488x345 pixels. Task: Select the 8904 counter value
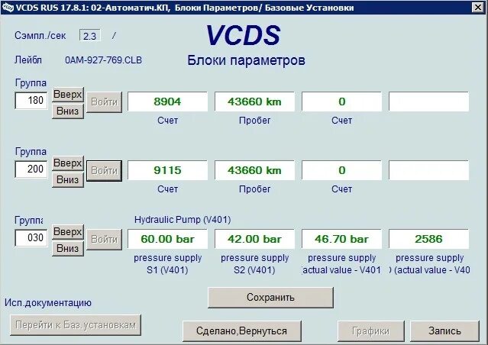click(x=167, y=102)
